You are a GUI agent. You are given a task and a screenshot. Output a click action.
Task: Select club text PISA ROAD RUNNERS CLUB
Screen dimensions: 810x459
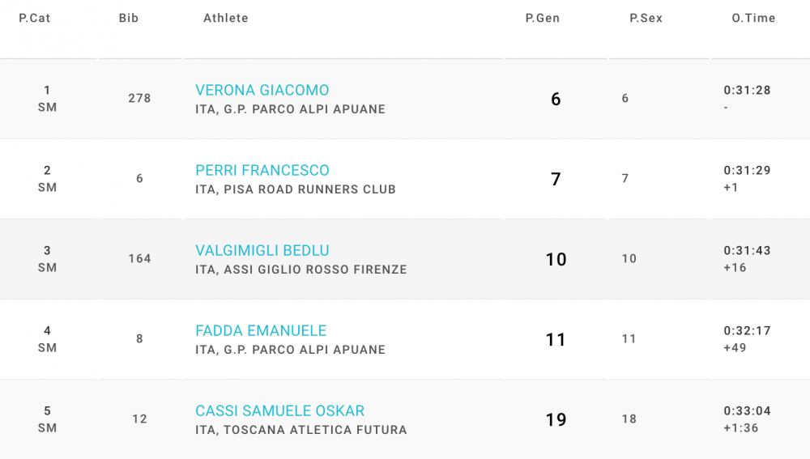pyautogui.click(x=309, y=189)
